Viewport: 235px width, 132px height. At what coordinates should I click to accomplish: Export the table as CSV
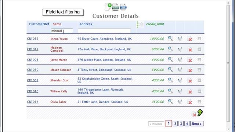tap(115, 7)
